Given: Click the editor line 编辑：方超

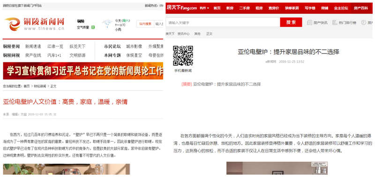Looking at the screenshot, I should (19, 115).
